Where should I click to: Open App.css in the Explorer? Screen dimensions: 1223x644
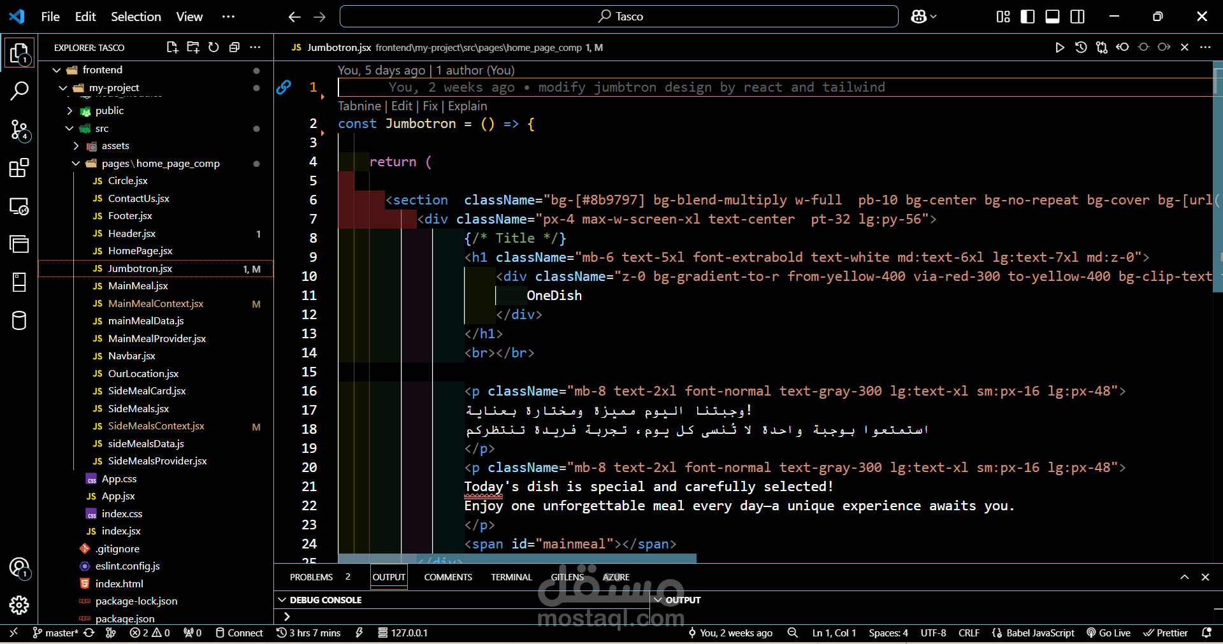[x=119, y=479]
